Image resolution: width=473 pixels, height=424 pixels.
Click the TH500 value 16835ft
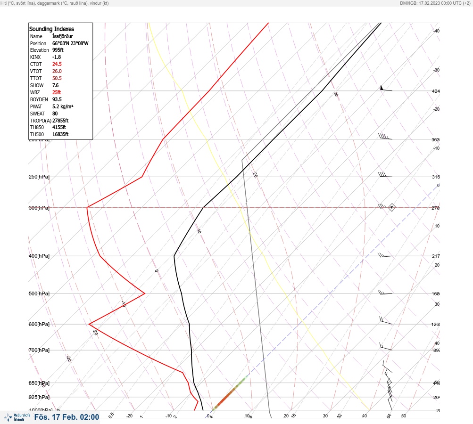60,134
